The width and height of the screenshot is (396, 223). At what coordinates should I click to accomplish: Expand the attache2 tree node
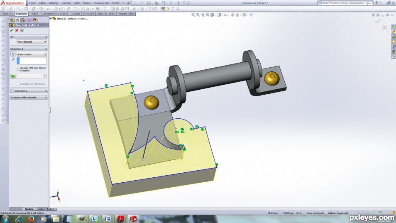[x=51, y=18]
